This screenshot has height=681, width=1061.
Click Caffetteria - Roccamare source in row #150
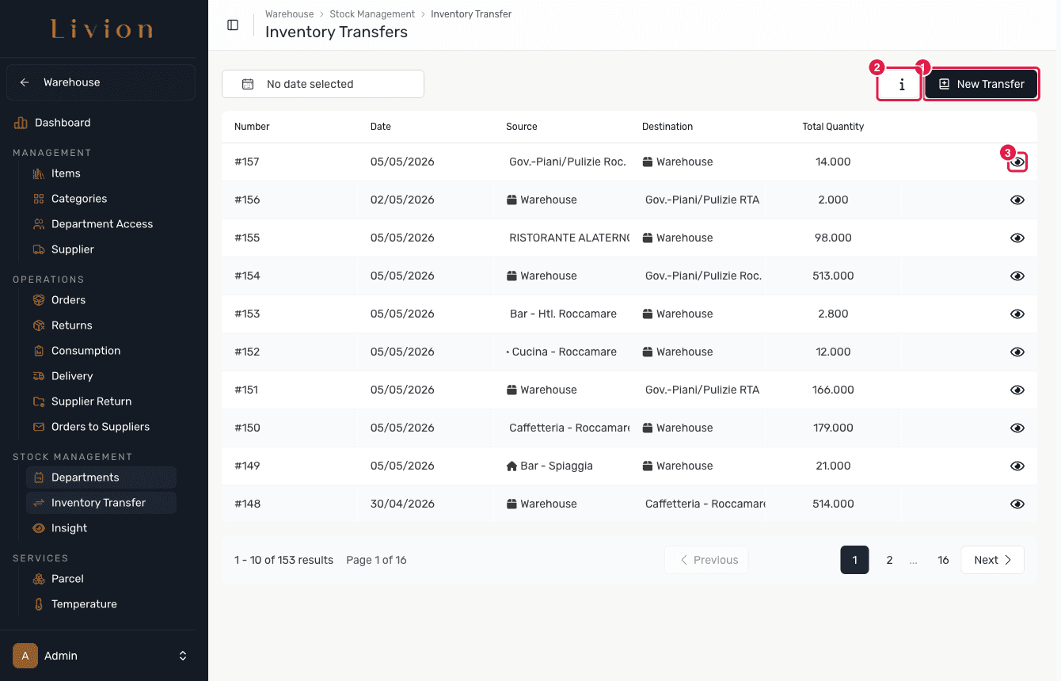[568, 428]
